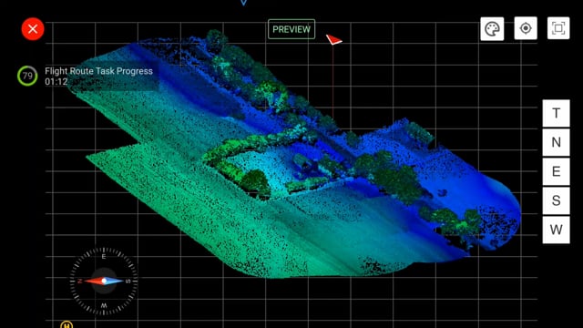This screenshot has height=328, width=583.
Task: Switch to north view with N button
Action: click(x=557, y=142)
